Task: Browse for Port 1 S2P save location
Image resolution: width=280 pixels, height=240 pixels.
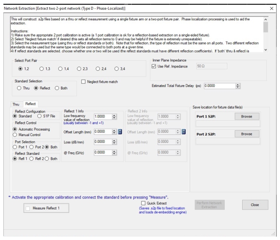Action: pyautogui.click(x=246, y=116)
